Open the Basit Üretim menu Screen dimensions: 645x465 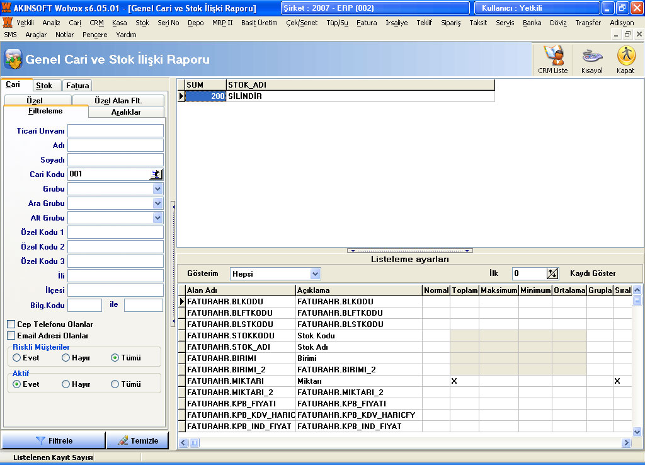click(x=259, y=23)
